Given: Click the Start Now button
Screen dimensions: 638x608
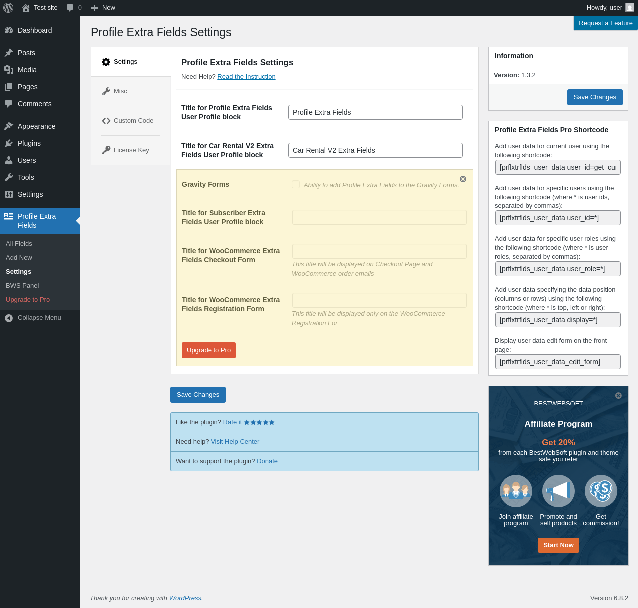Looking at the screenshot, I should [558, 545].
